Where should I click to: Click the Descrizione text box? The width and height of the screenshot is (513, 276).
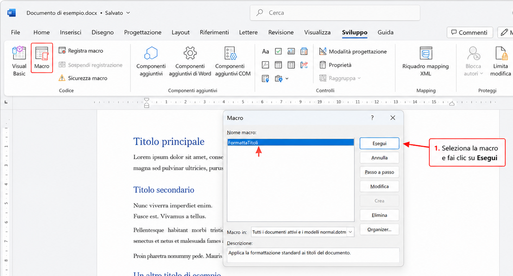pos(313,255)
